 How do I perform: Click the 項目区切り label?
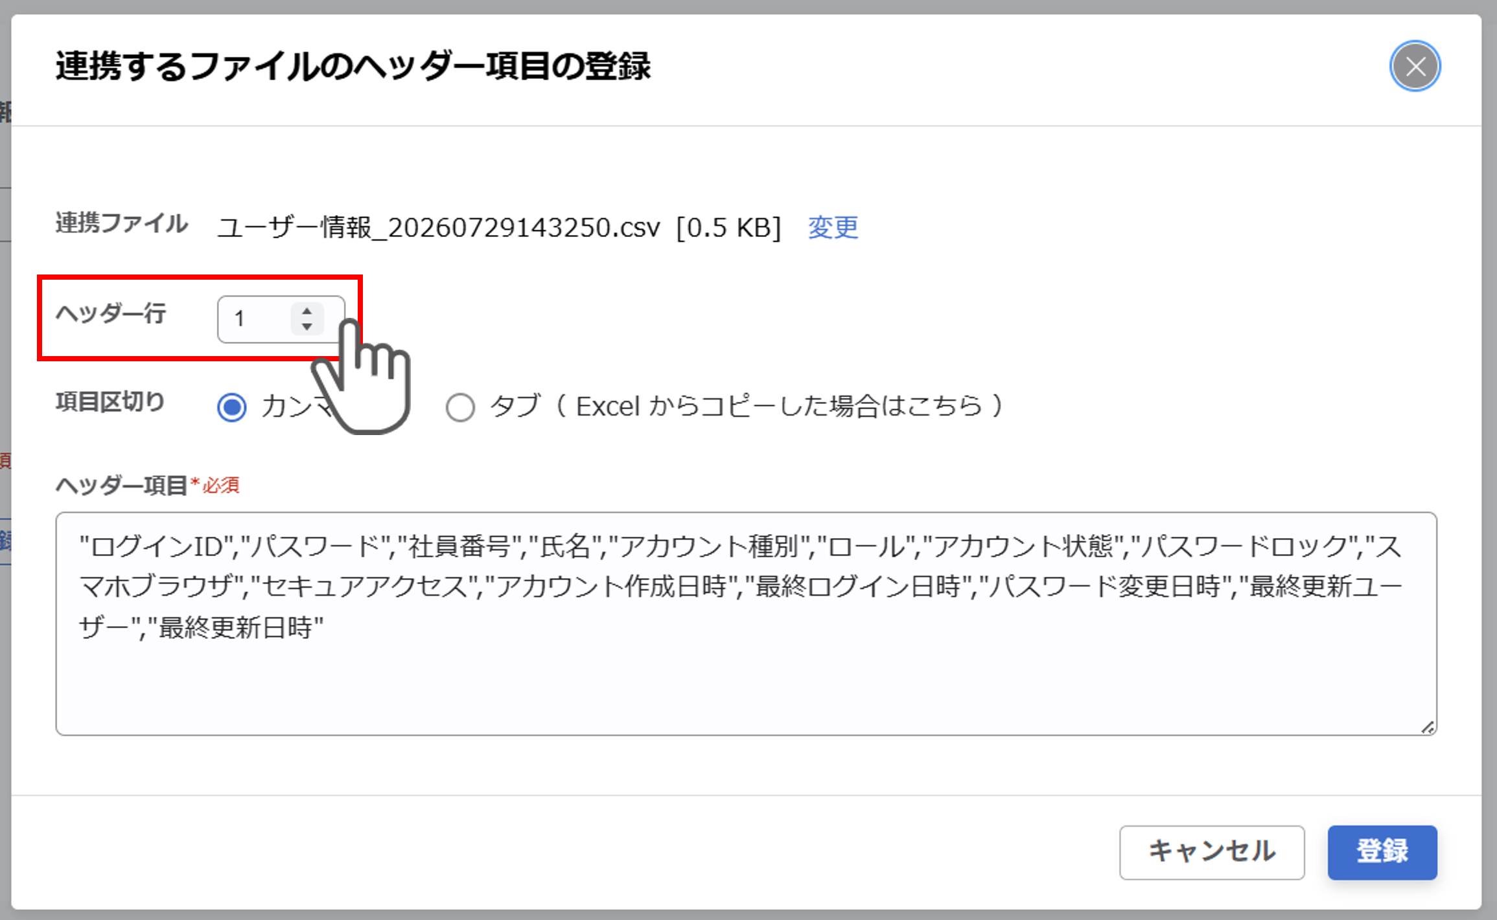(x=110, y=402)
